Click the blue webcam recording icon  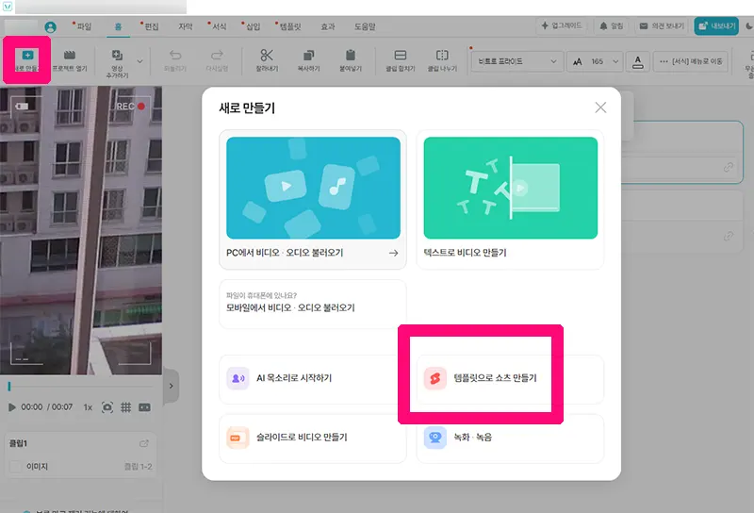pos(435,438)
